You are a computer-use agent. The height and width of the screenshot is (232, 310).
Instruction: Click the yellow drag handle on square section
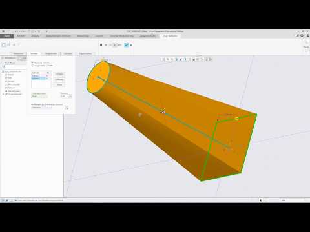tap(236, 119)
